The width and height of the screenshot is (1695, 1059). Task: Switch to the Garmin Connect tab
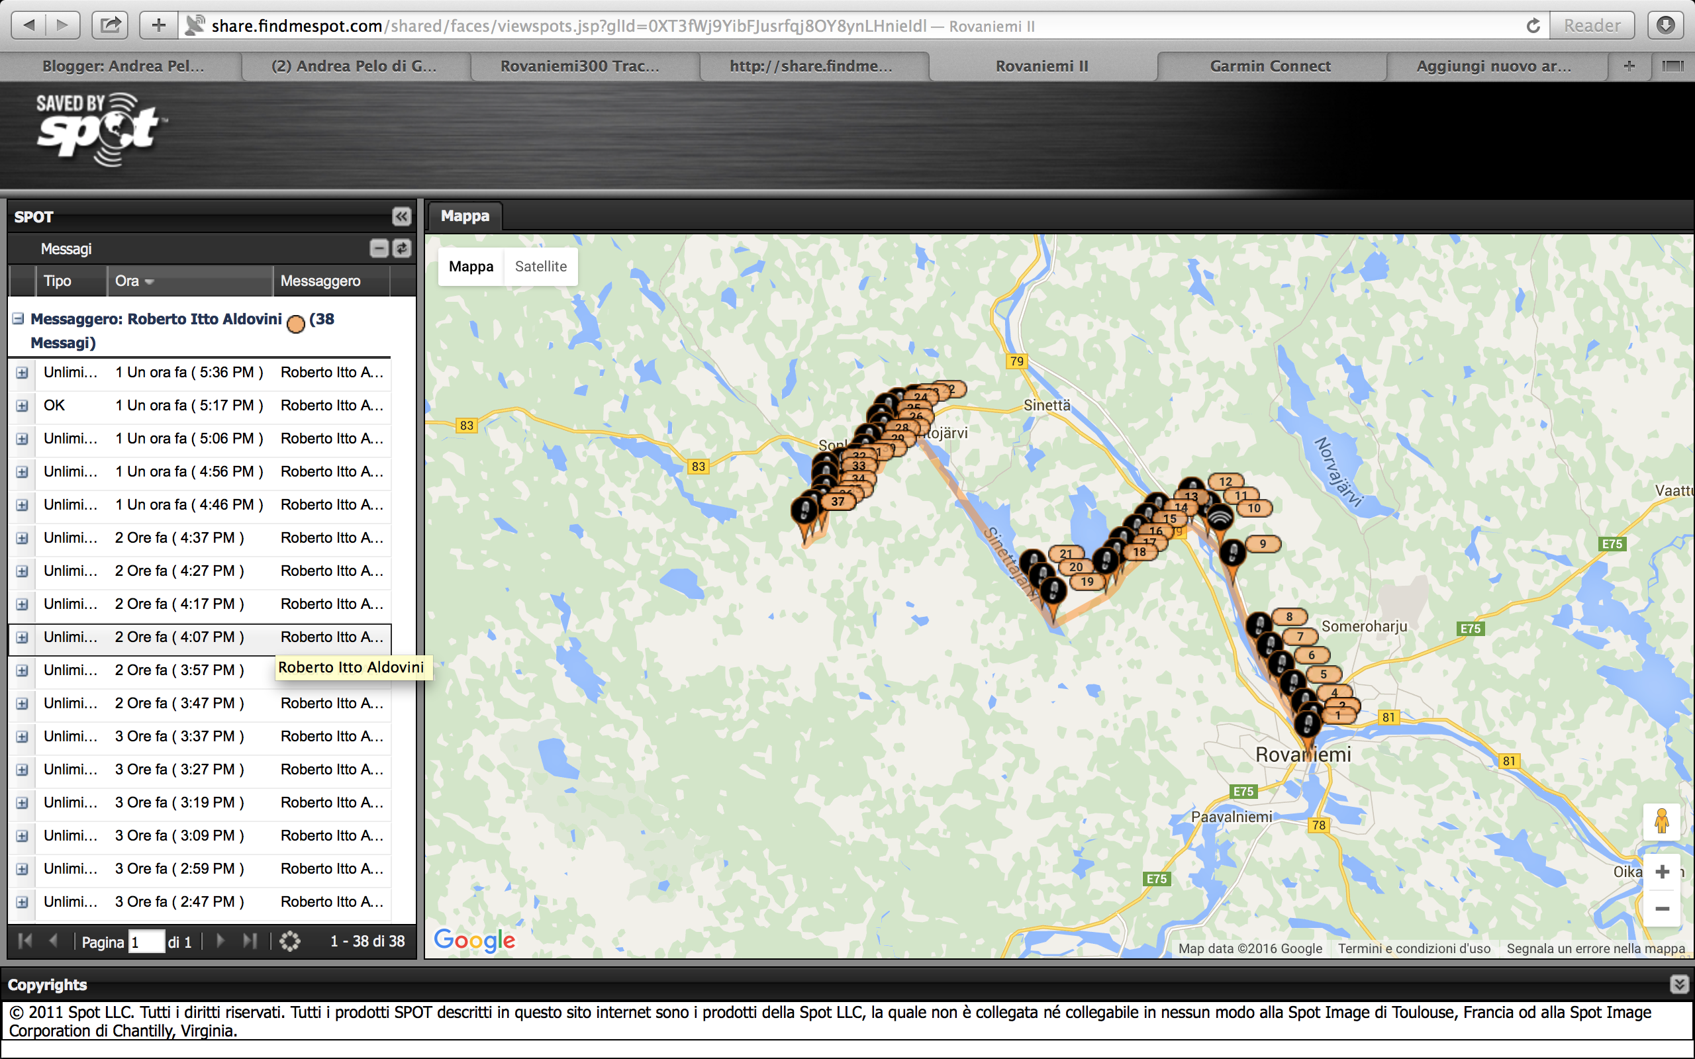tap(1270, 66)
